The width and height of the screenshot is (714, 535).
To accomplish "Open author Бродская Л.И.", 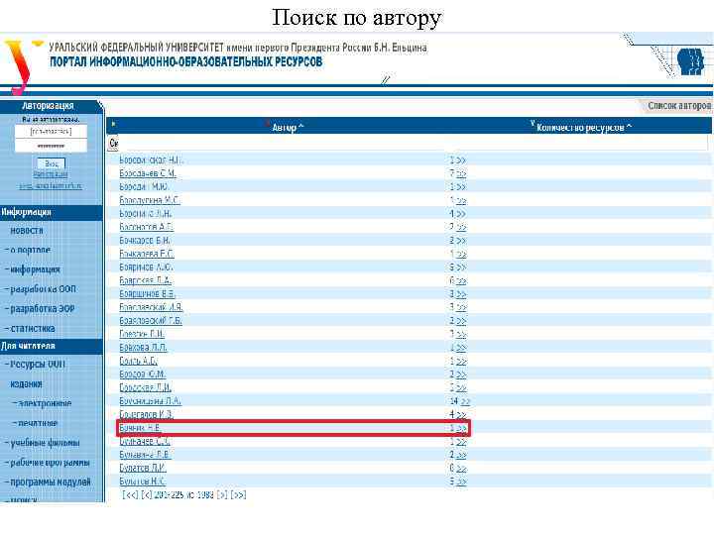I will coord(145,387).
